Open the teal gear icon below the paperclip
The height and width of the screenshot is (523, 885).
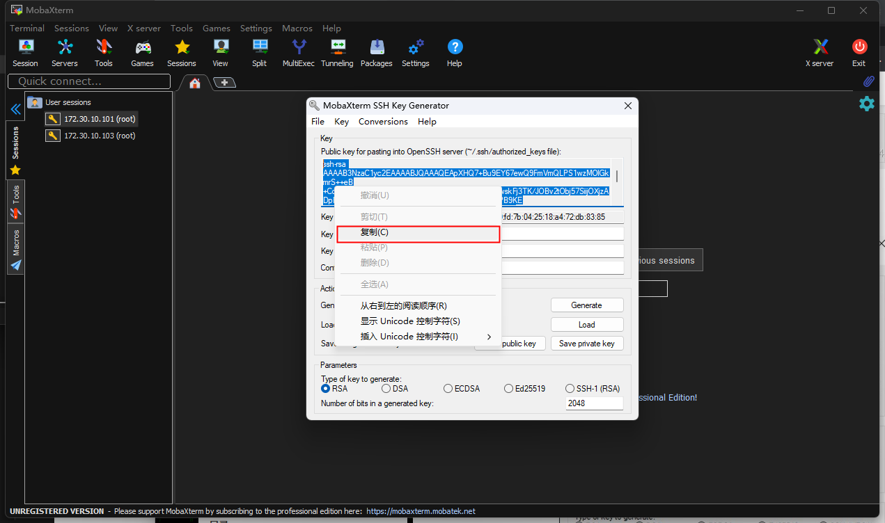(867, 104)
